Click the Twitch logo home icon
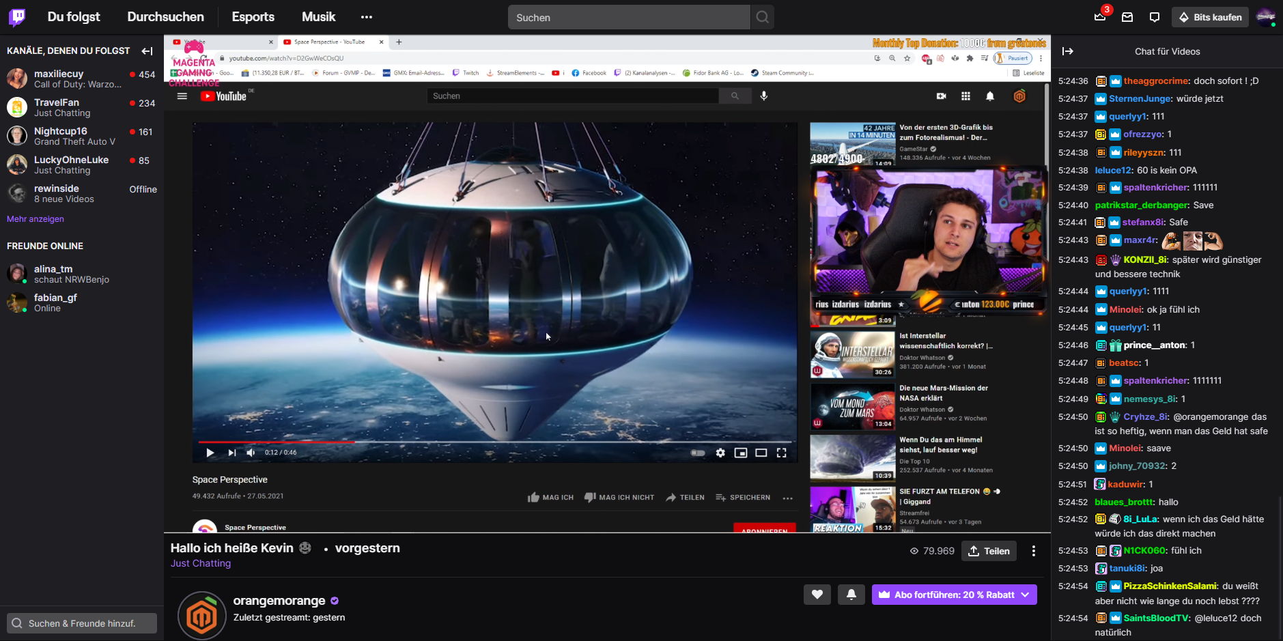 point(17,17)
